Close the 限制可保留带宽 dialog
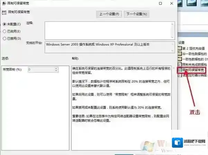The image size is (208, 155). [172, 3]
